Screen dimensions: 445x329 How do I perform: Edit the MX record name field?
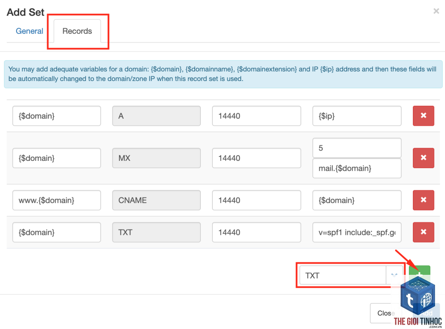(56, 158)
